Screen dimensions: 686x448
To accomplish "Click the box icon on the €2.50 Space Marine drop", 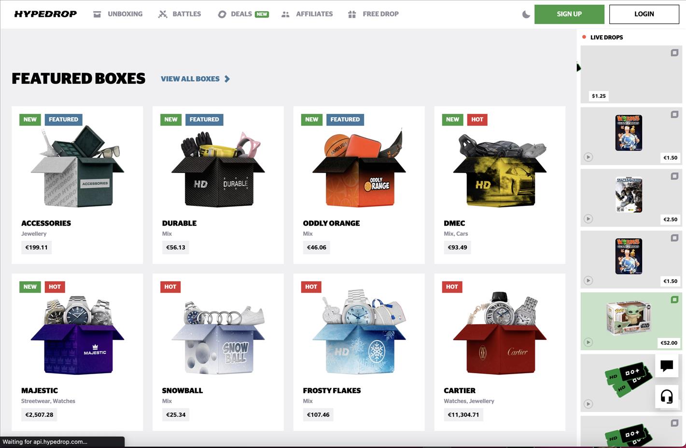I will click(x=674, y=176).
